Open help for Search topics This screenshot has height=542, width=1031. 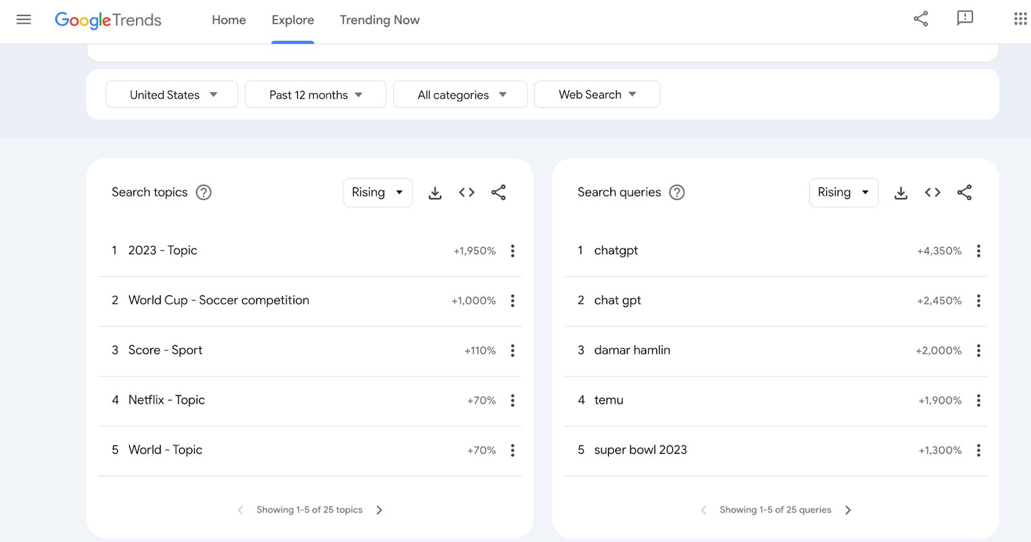pos(204,192)
